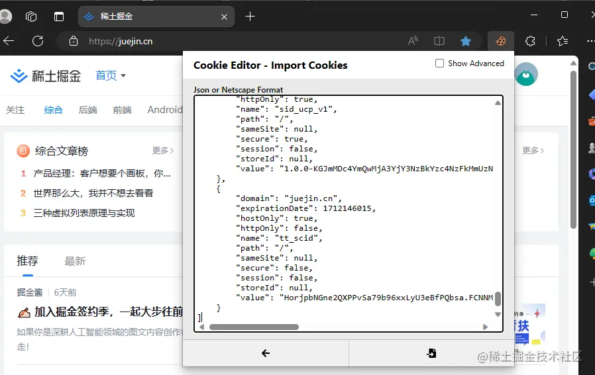595x375 pixels.
Task: Open the Outlook sidebar icon
Action: coord(591,200)
